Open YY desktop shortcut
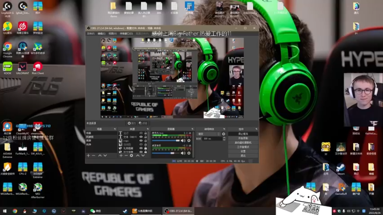 point(326,148)
